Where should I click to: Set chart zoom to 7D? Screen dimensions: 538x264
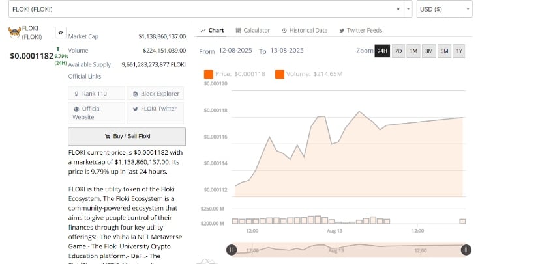click(398, 51)
